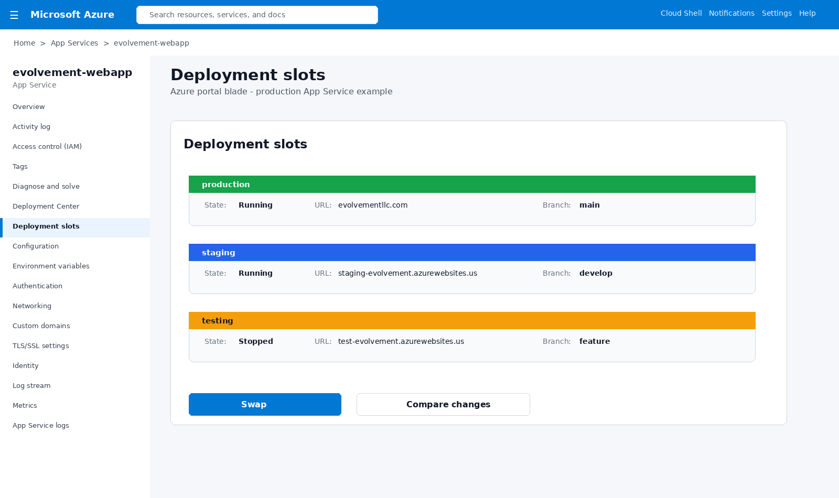Click test-evolvement.azurewebsites.us URL
839x498 pixels.
(x=401, y=341)
